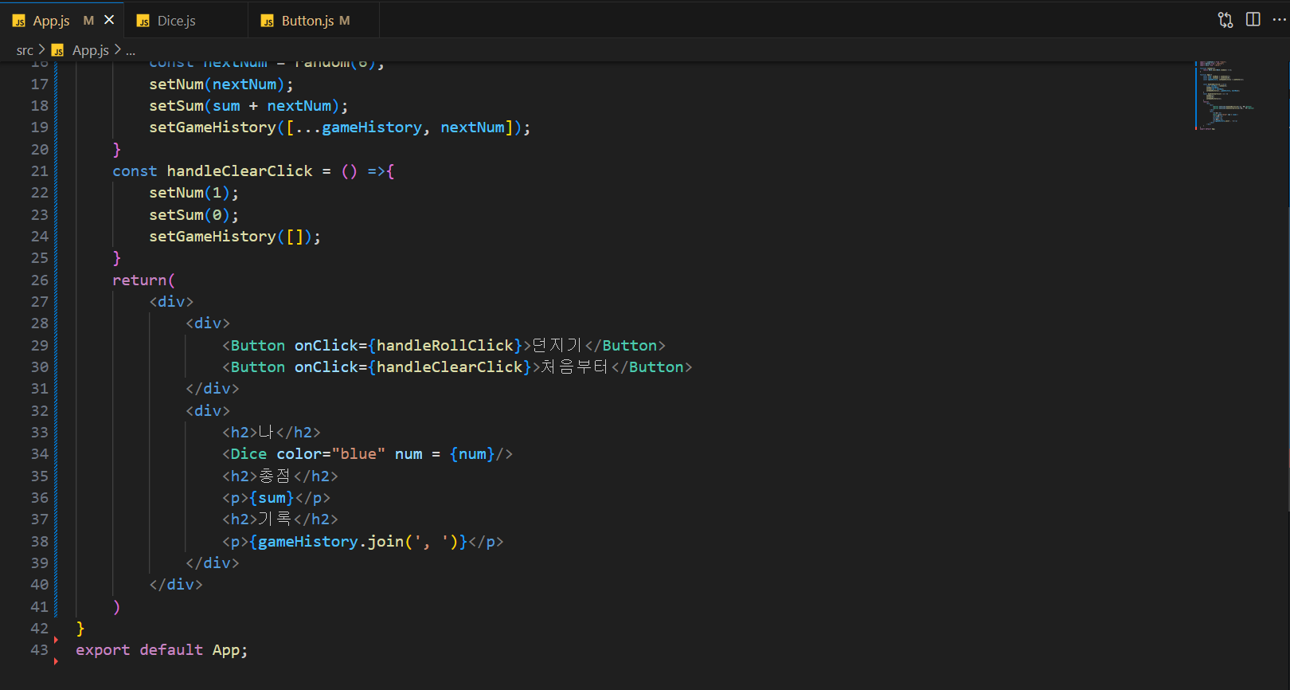The width and height of the screenshot is (1290, 690).
Task: Close the App.js tab
Action: 110,20
